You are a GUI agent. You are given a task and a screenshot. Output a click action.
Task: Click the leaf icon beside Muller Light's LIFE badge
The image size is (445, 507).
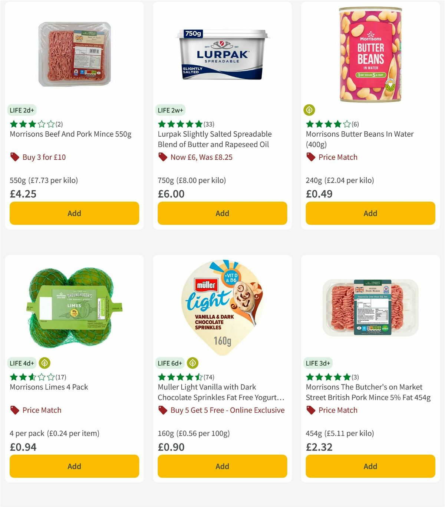192,363
